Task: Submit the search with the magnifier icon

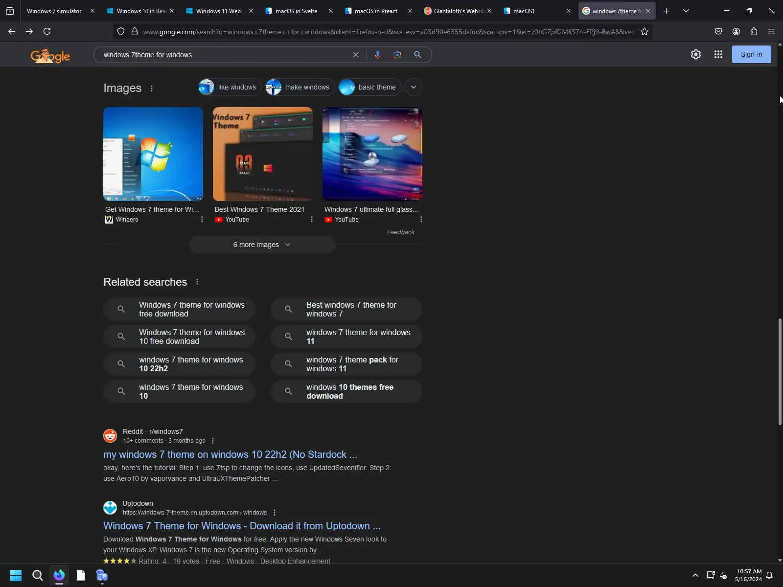Action: (x=417, y=55)
